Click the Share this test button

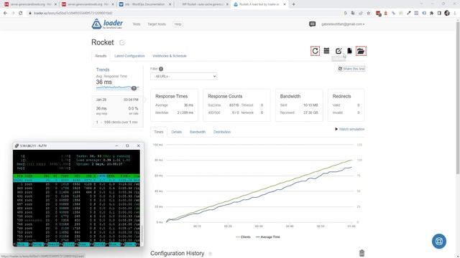tap(351, 69)
